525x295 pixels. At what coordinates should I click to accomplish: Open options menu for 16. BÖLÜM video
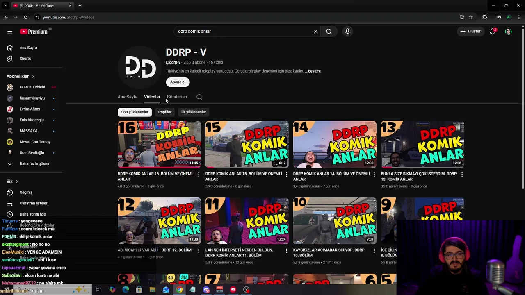coord(199,174)
